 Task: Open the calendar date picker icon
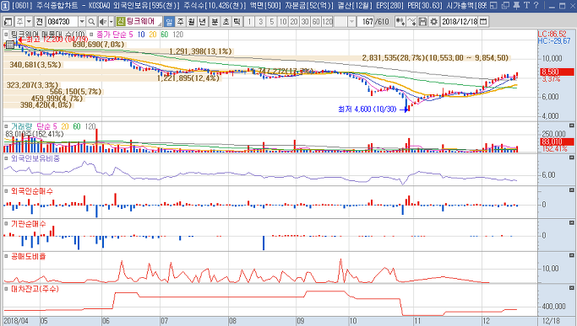483,22
